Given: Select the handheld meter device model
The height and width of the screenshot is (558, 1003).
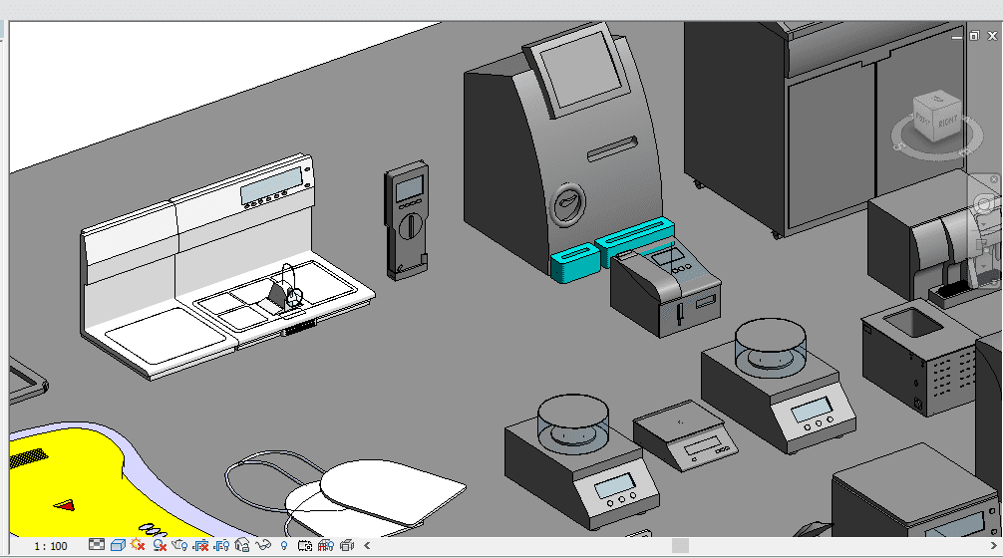Looking at the screenshot, I should 407,220.
